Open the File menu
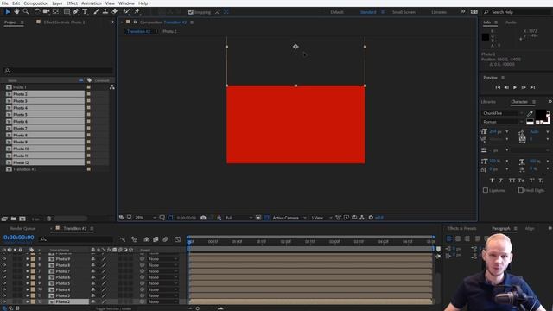Image resolution: width=553 pixels, height=311 pixels. pos(5,3)
